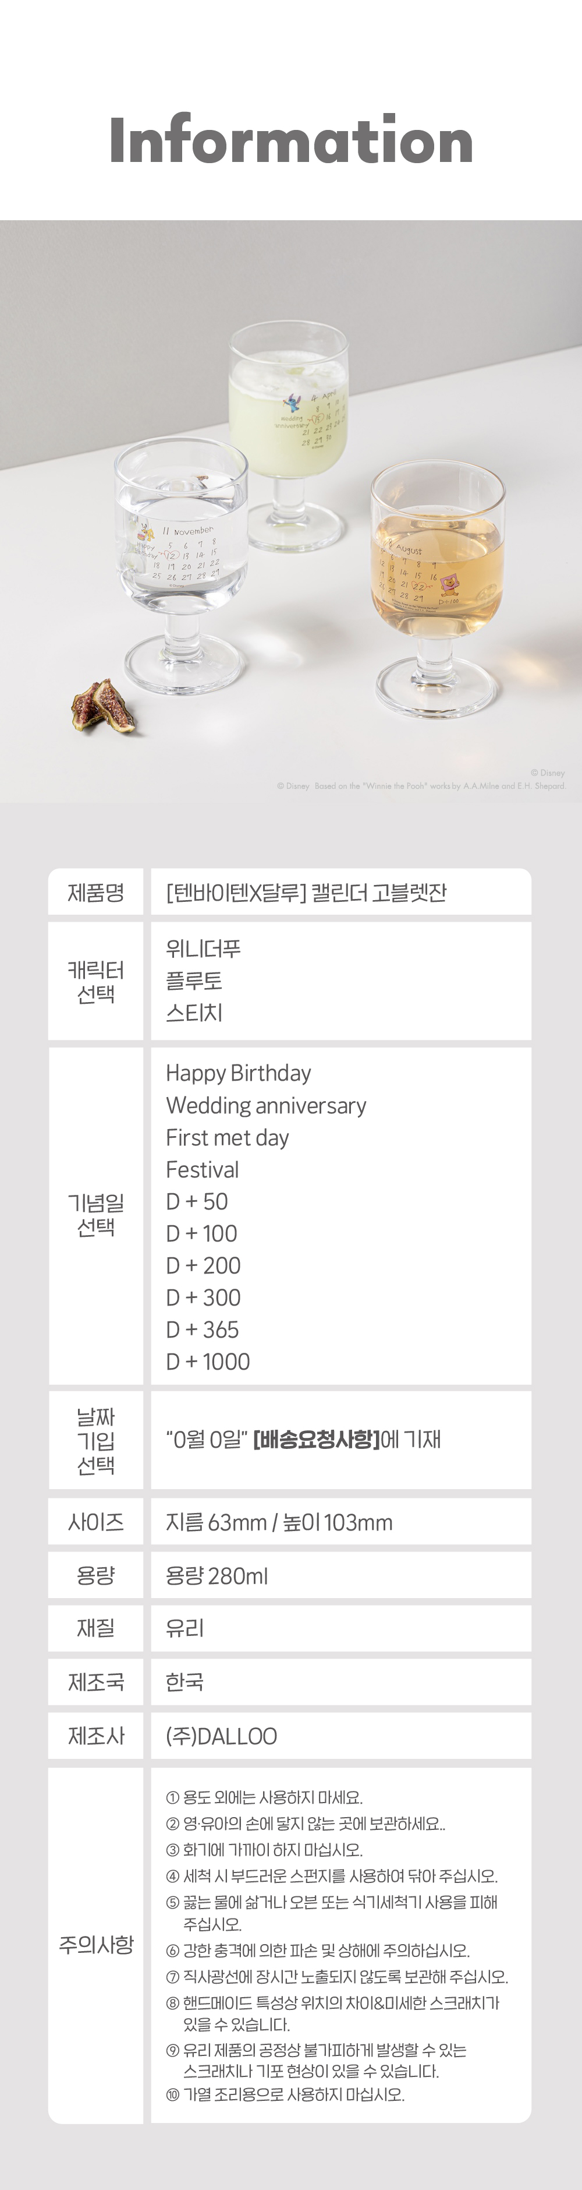Click the Information heading
The width and height of the screenshot is (582, 2190).
click(x=290, y=140)
